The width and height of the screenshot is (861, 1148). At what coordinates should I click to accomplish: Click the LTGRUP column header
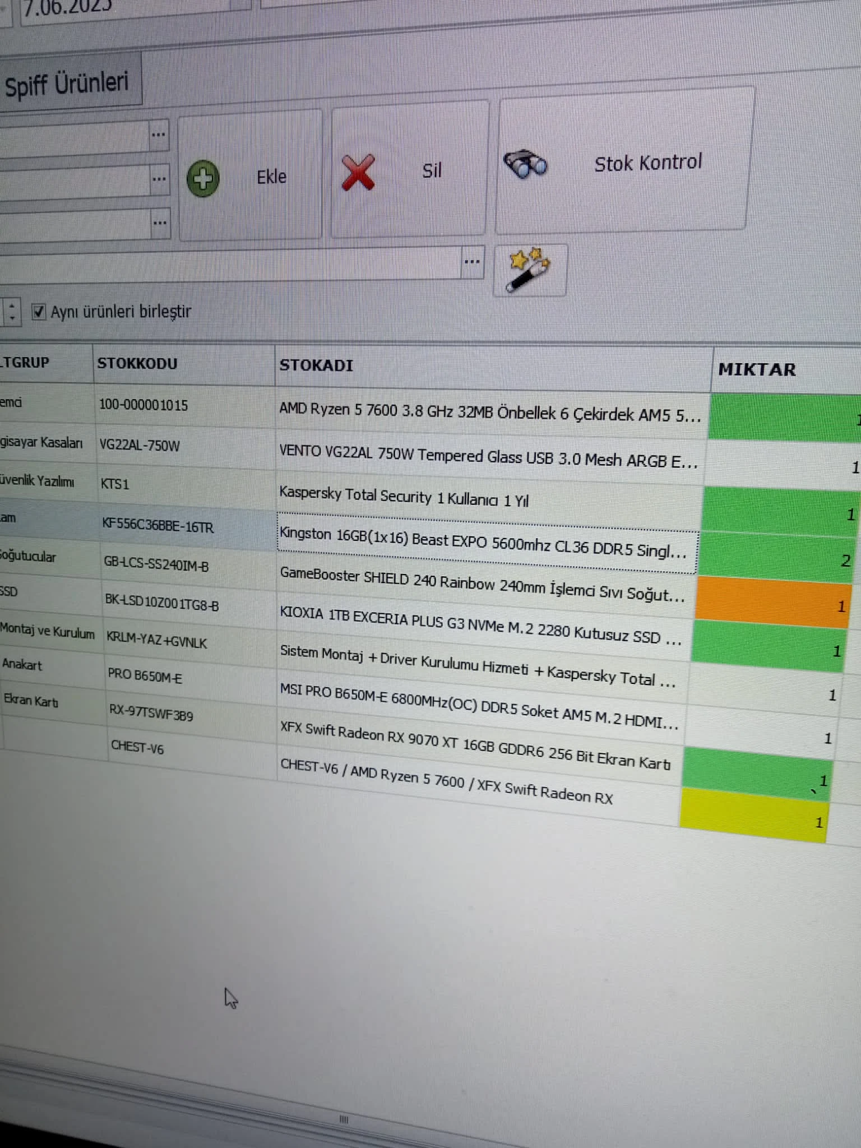(x=46, y=363)
